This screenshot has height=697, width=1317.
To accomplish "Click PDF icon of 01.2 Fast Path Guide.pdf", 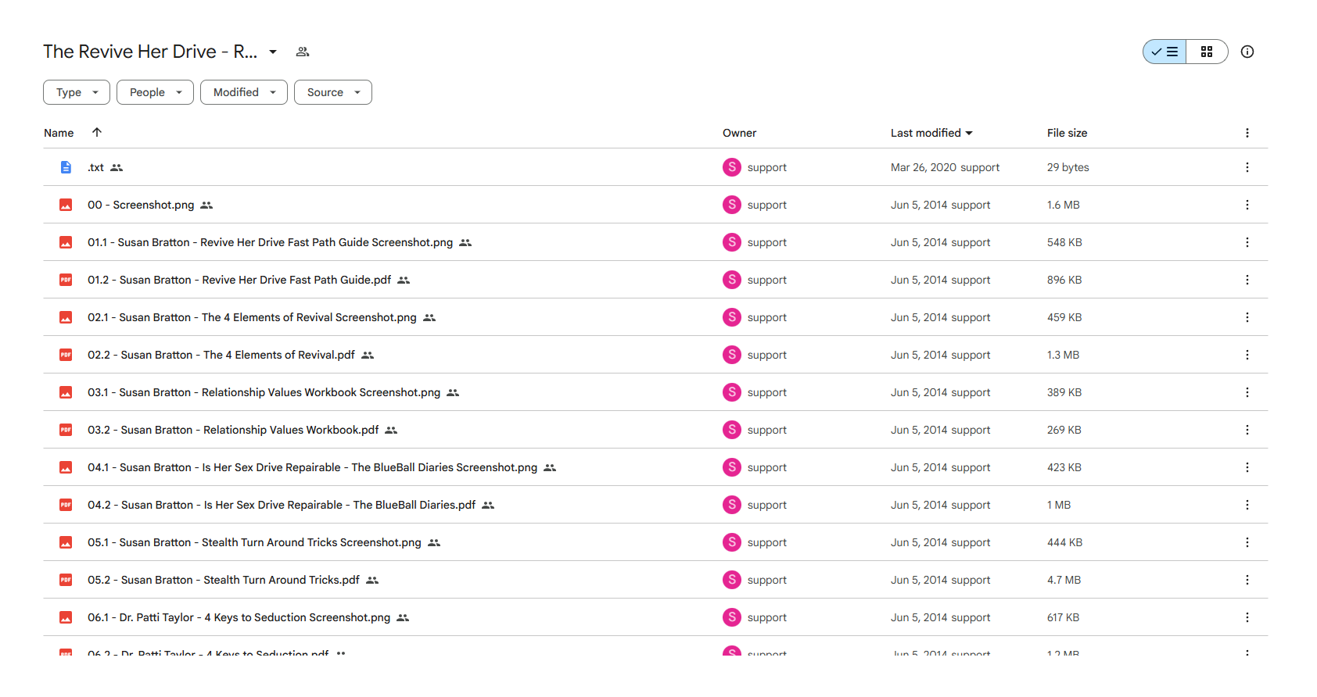I will 66,280.
